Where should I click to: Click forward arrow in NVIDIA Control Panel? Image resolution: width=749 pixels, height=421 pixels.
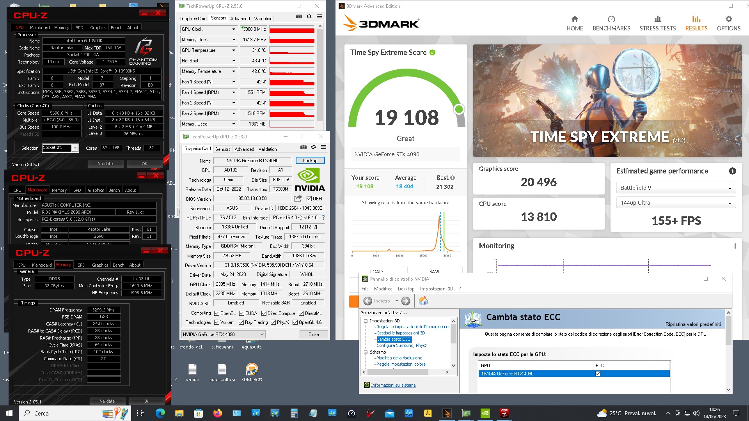pos(406,301)
